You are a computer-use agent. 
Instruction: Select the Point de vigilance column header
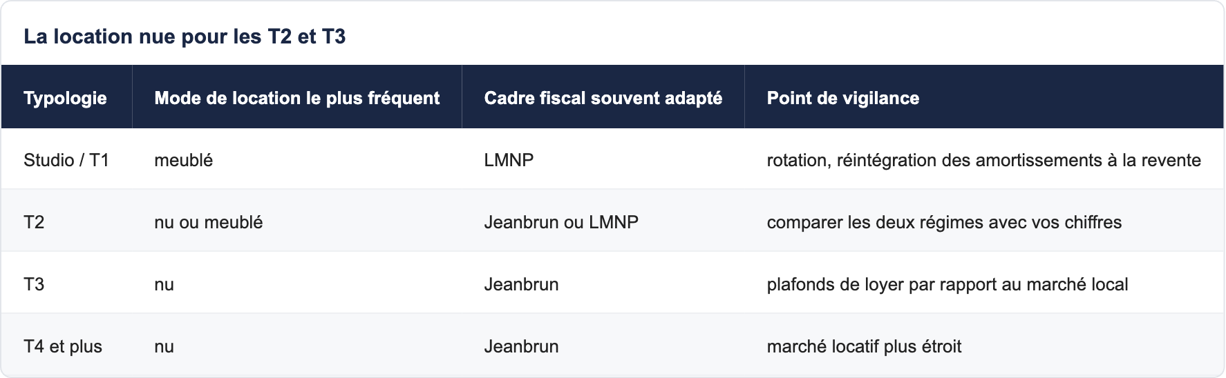(842, 98)
